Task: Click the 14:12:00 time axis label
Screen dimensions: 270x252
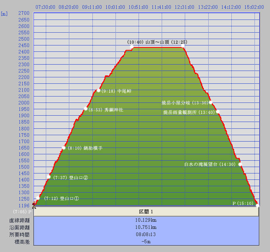Action: [x=231, y=7]
